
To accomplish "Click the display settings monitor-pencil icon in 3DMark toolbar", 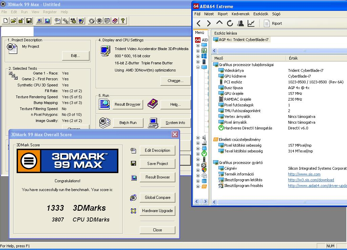I will pyautogui.click(x=81, y=21).
